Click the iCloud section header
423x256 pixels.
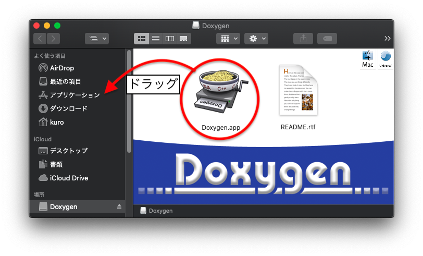point(43,139)
